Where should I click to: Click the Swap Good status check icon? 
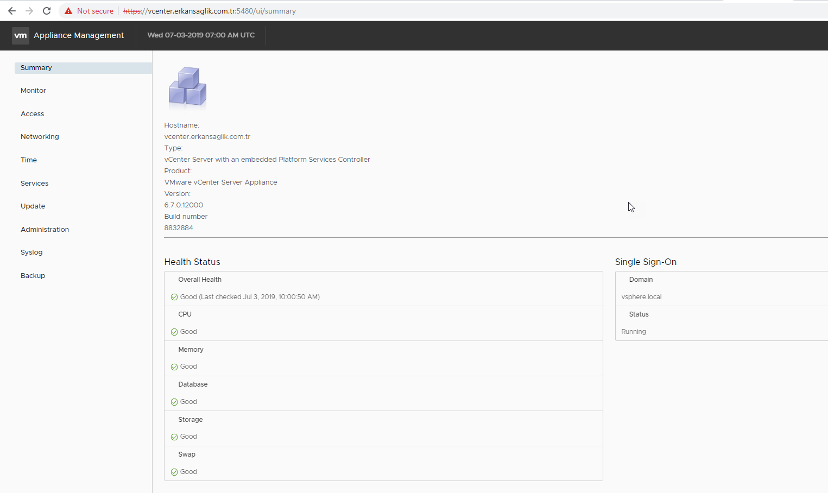tap(174, 472)
